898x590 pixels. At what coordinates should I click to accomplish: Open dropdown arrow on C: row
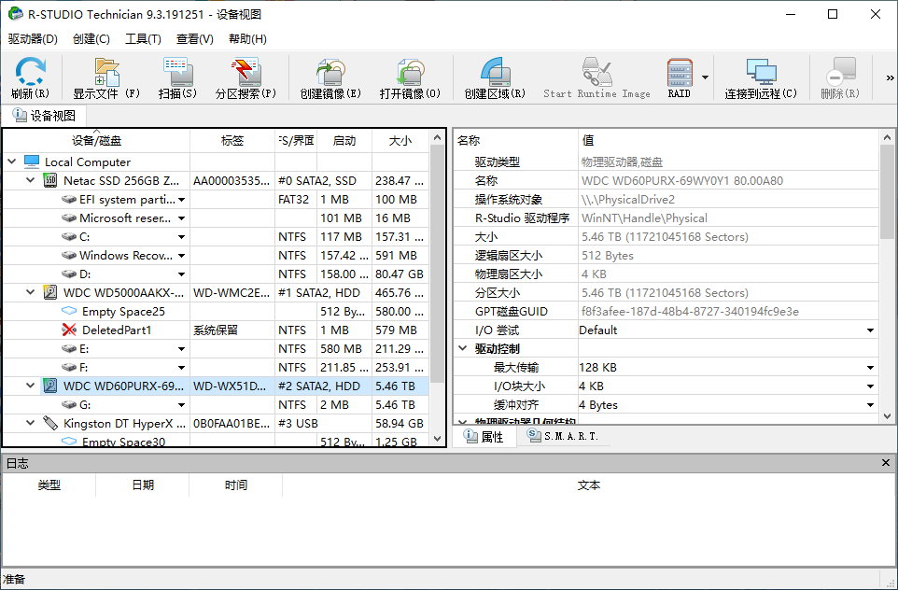coord(181,237)
